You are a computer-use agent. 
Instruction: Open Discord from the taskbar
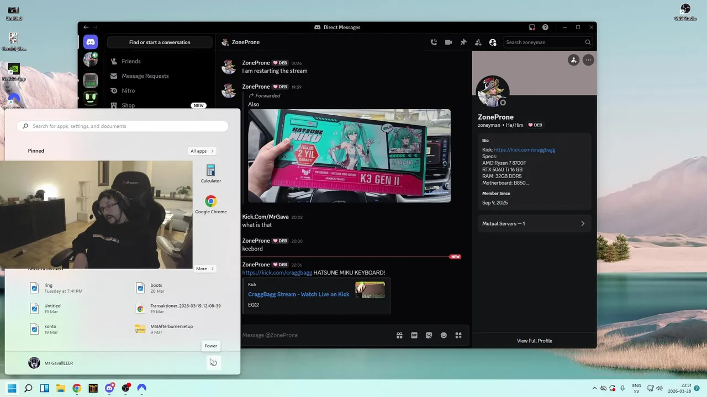(x=109, y=388)
